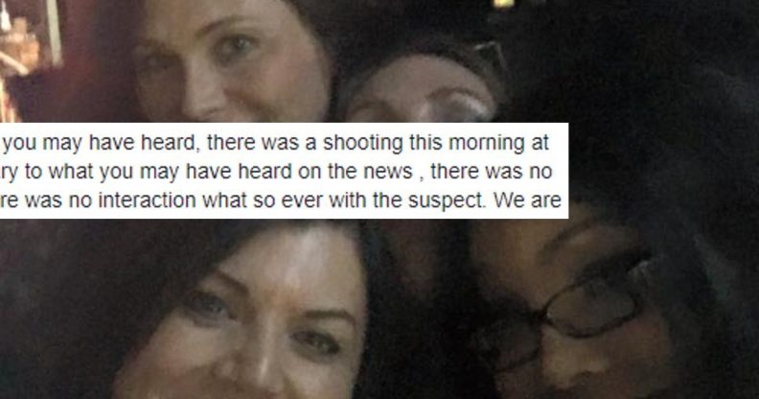Click the word "contrary" fragment "ry" in second line

pyautogui.click(x=10, y=174)
